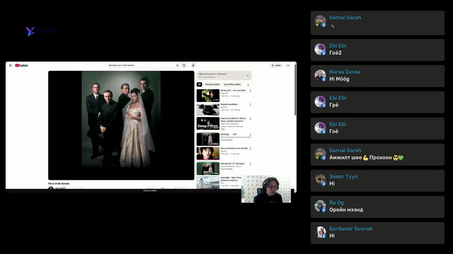
Task: Click Батбилэг Боогий's 'Hi' comment
Action: click(377, 232)
